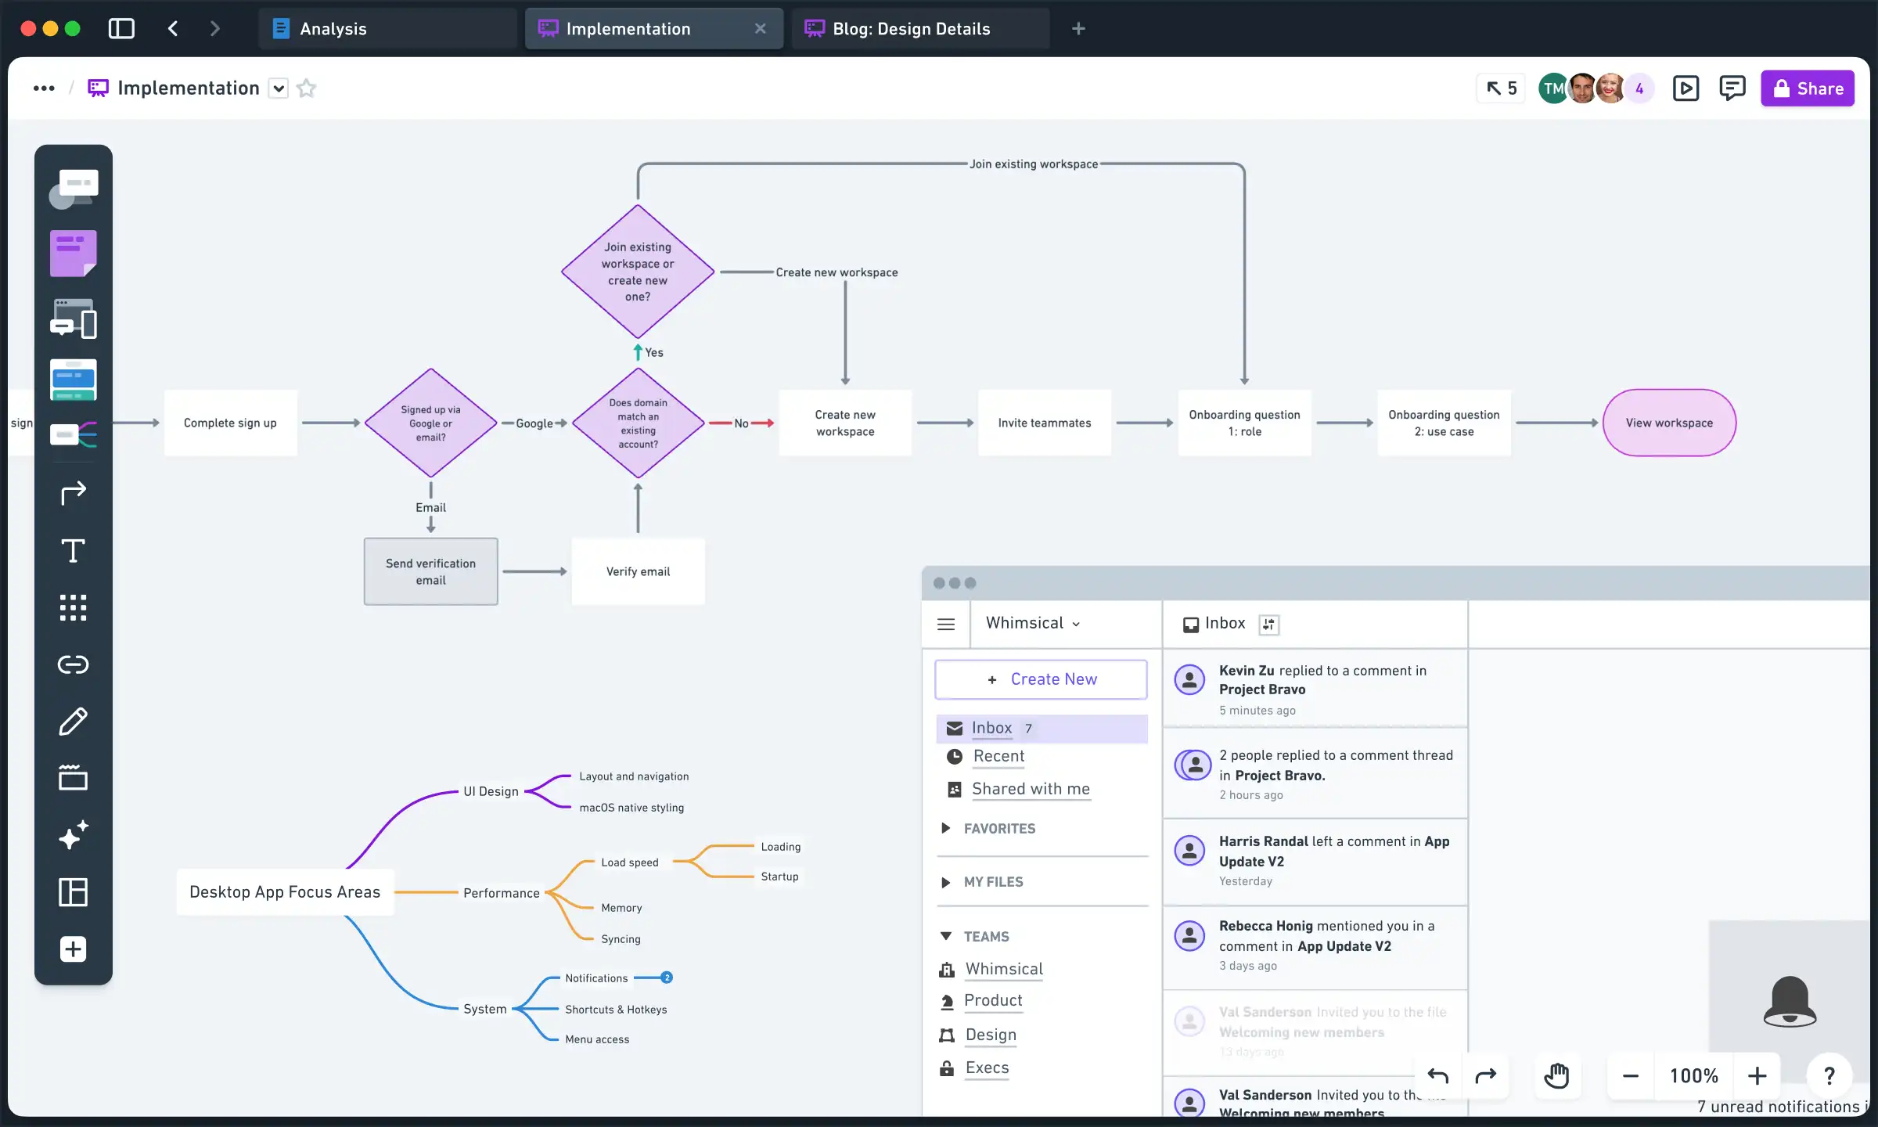The height and width of the screenshot is (1127, 1878).
Task: Click the Create New button
Action: click(1041, 679)
